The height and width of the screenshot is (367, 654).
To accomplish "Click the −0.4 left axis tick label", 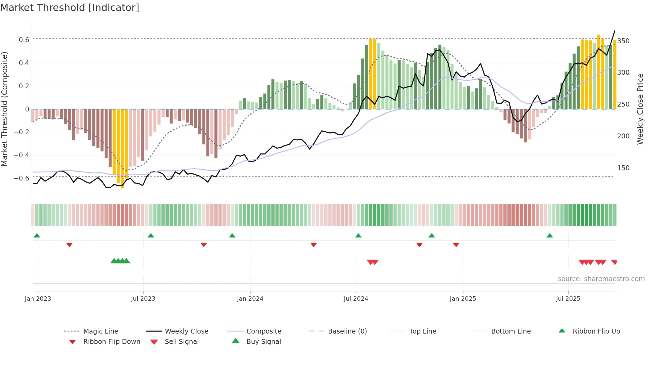I will coord(22,155).
